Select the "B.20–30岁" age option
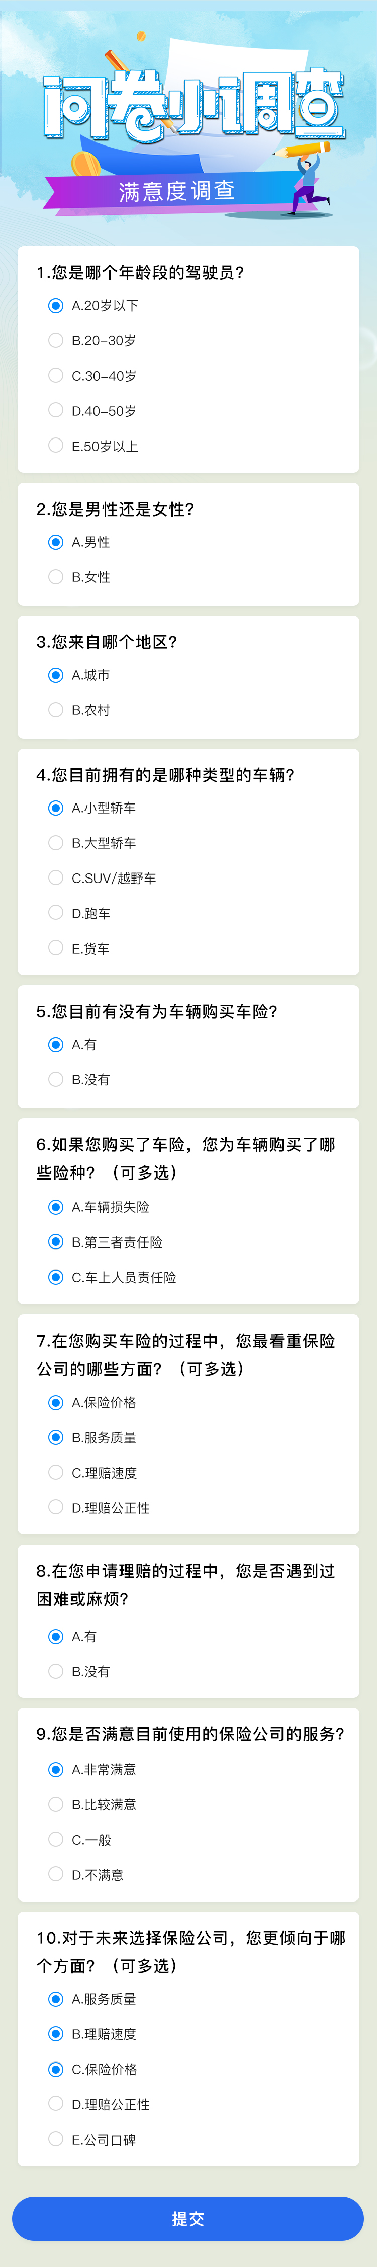The width and height of the screenshot is (377, 2267). [x=55, y=340]
